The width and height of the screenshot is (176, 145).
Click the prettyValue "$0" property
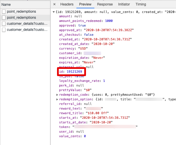coord(75,90)
